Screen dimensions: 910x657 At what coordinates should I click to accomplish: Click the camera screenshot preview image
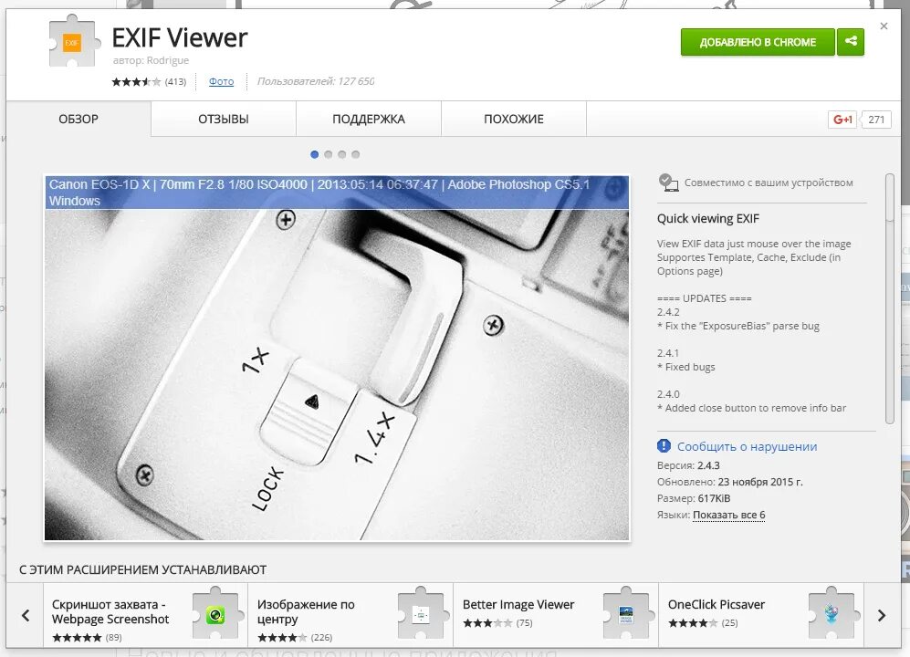[x=337, y=358]
